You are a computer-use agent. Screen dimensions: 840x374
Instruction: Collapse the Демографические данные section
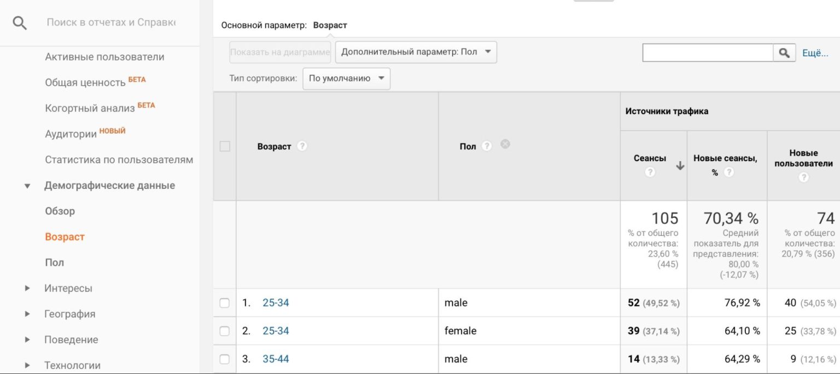(27, 186)
